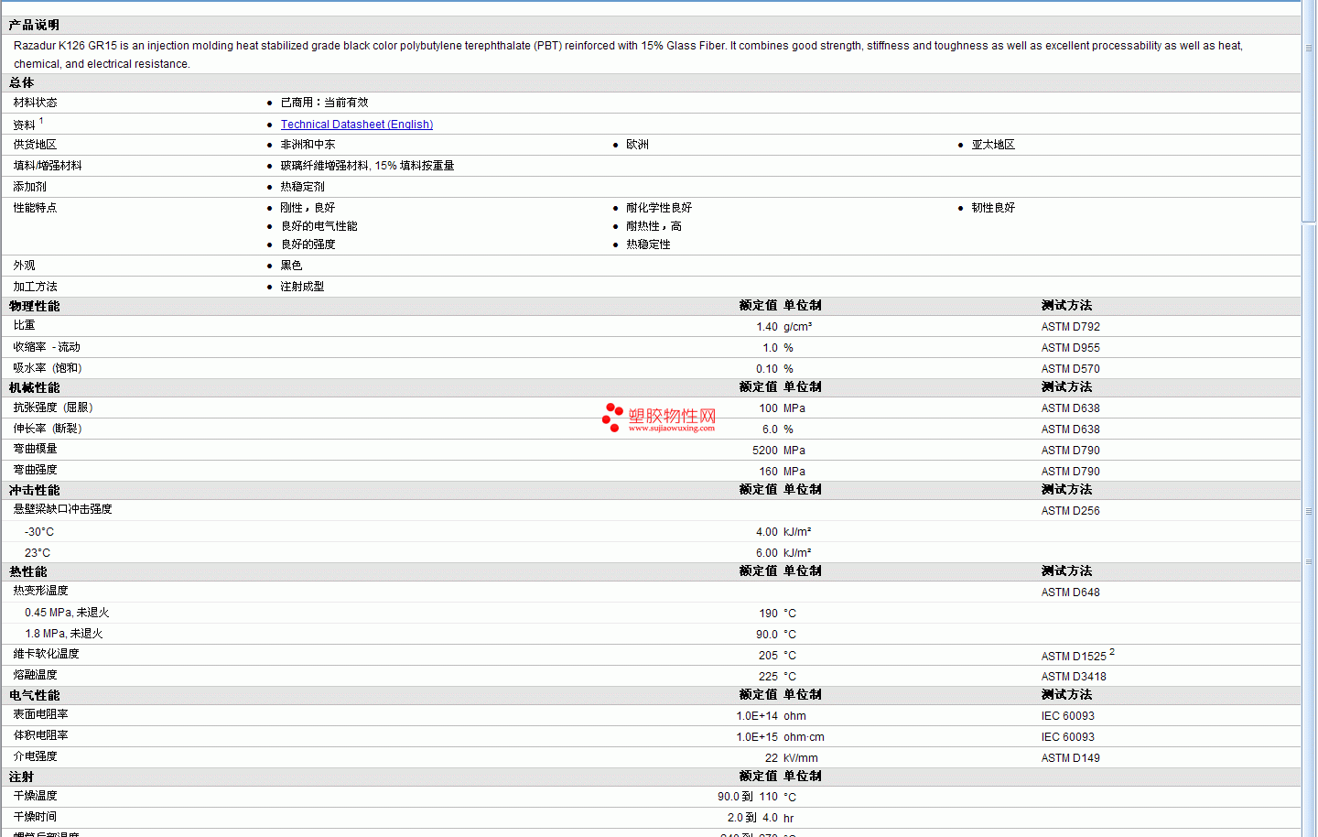Click the ASTM D648 test method
Viewport: 1318px width, 837px height.
click(x=1071, y=592)
